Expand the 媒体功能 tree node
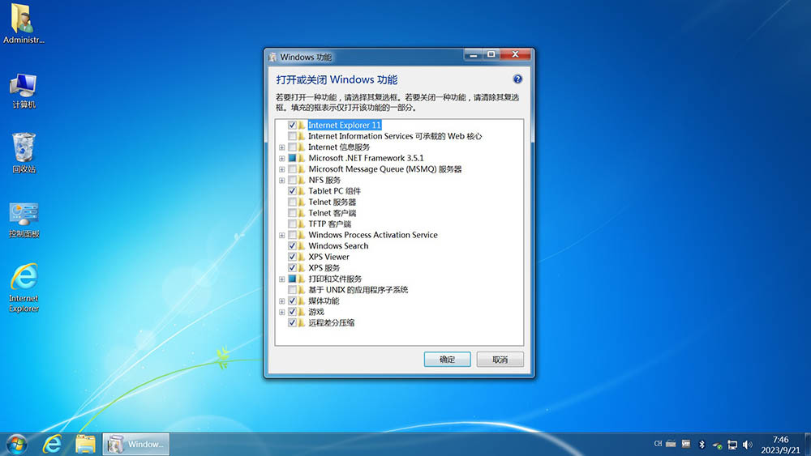Viewport: 811px width, 456px height. point(282,301)
